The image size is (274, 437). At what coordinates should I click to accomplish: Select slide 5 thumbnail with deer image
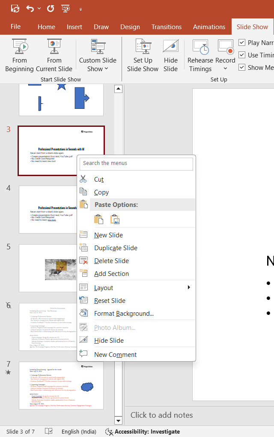(48, 268)
